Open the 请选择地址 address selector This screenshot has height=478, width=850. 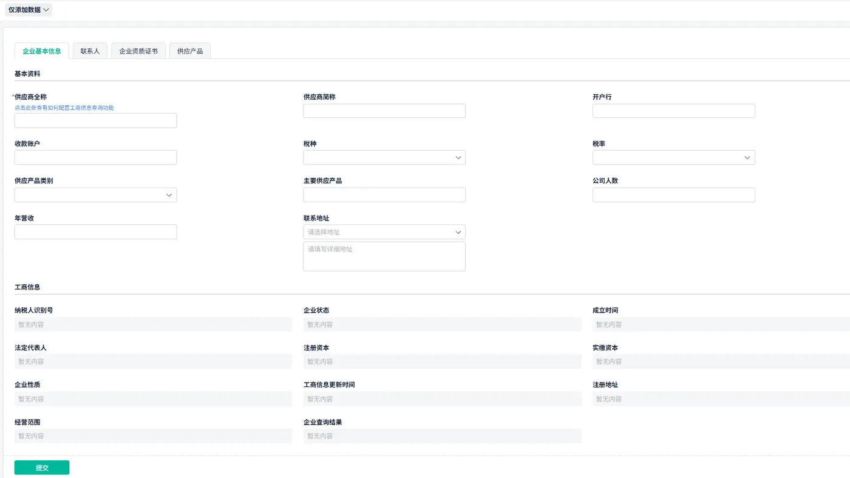click(384, 232)
